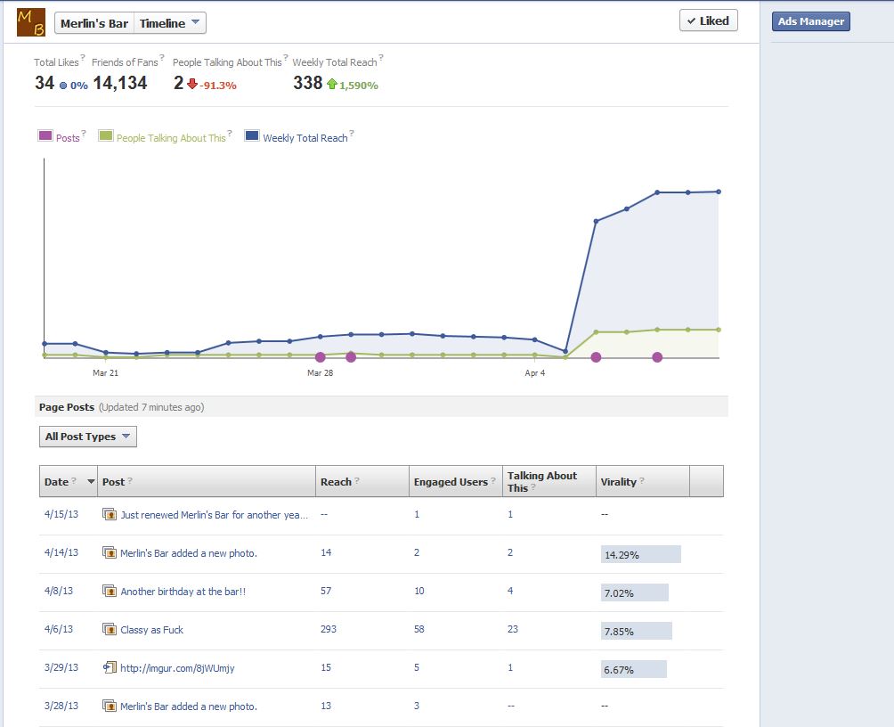Click the Apr 4 axis label

[x=535, y=372]
